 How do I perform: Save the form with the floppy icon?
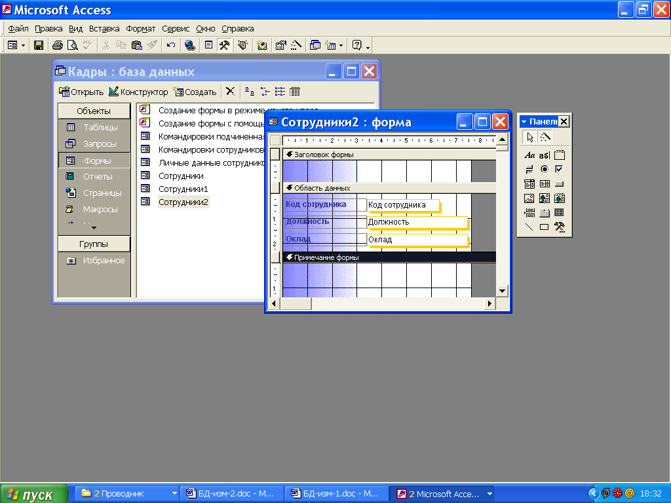pyautogui.click(x=39, y=45)
